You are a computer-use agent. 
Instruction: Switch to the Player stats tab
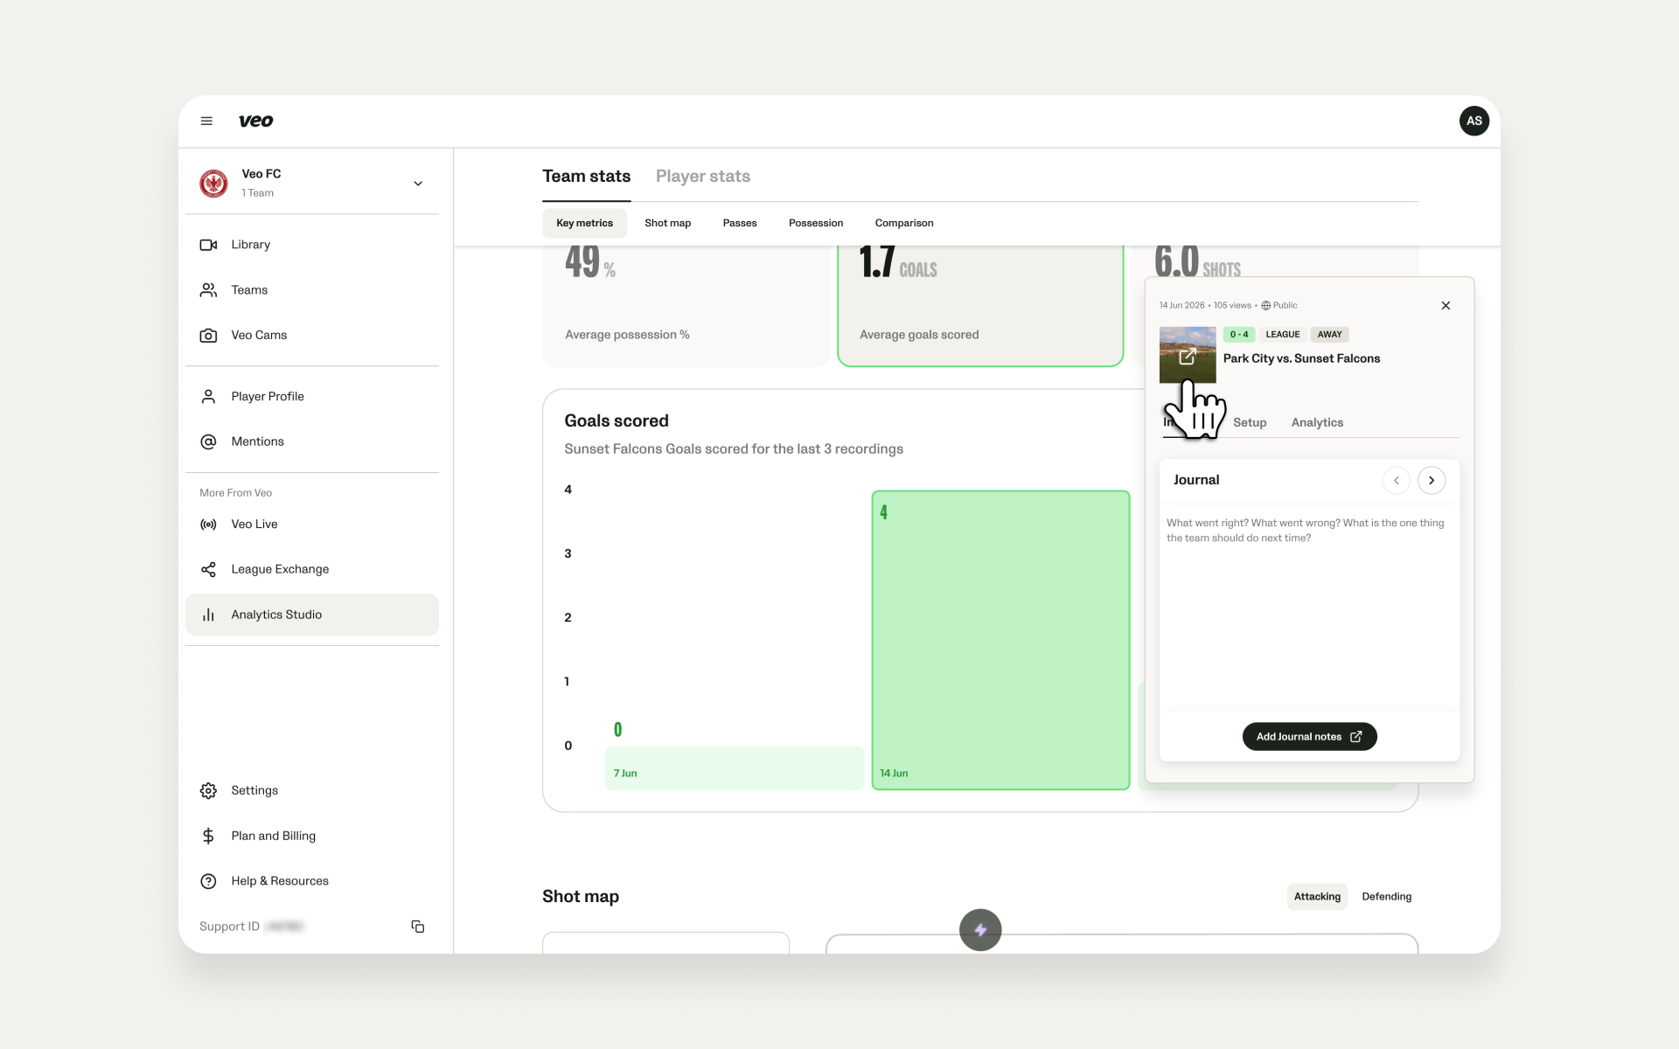click(x=703, y=177)
